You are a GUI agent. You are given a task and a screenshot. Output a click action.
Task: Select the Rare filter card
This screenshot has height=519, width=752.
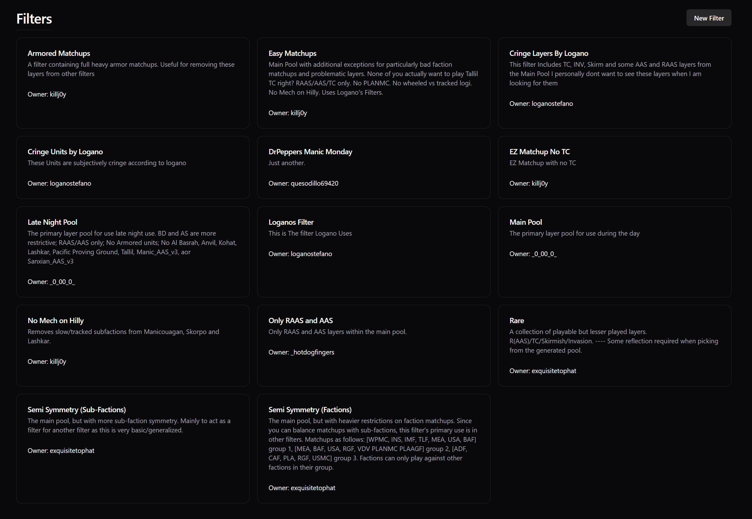(614, 346)
